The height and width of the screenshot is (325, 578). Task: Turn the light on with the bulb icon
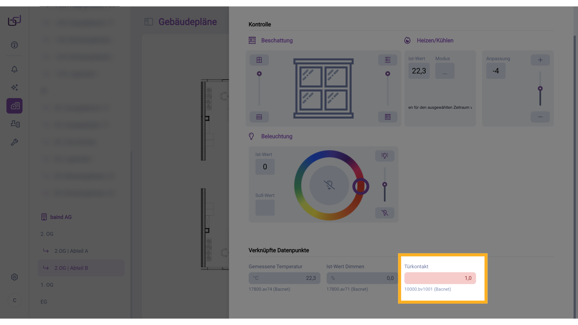point(384,156)
